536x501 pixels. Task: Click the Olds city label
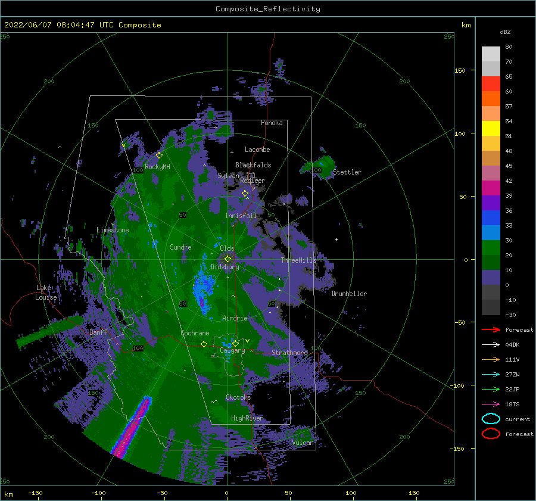point(227,248)
